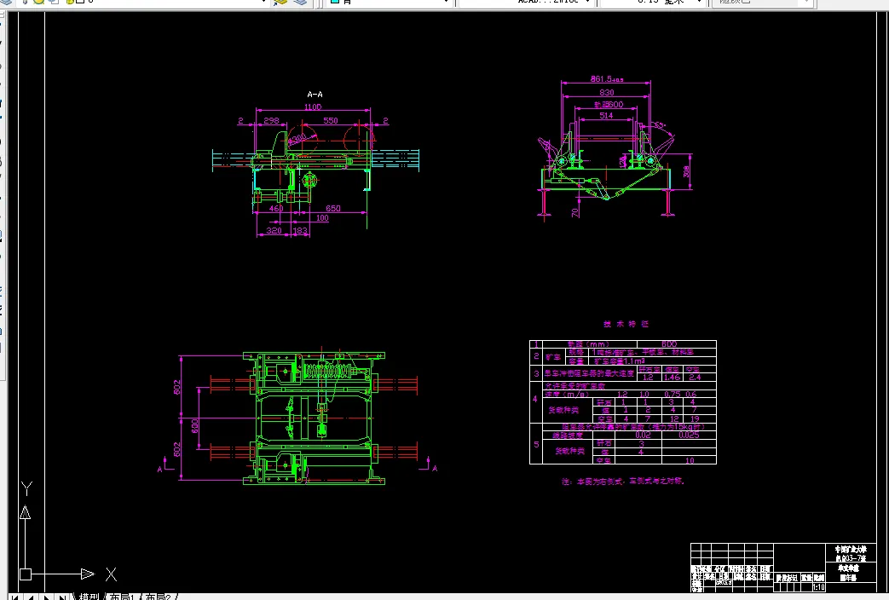Select the right section marker A
The height and width of the screenshot is (600, 889).
(x=435, y=469)
